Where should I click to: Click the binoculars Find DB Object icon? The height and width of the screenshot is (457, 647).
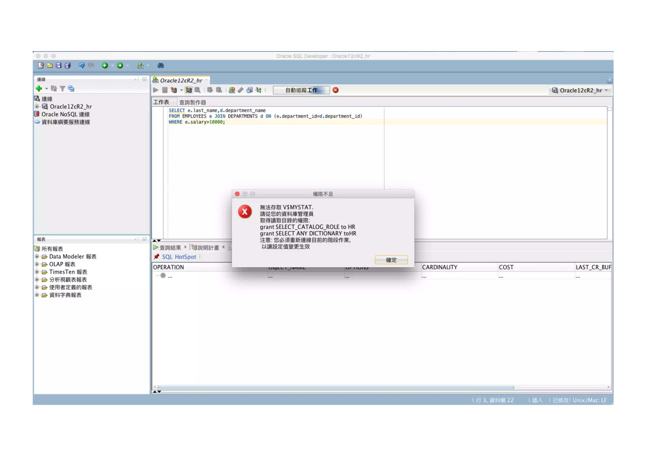click(160, 65)
